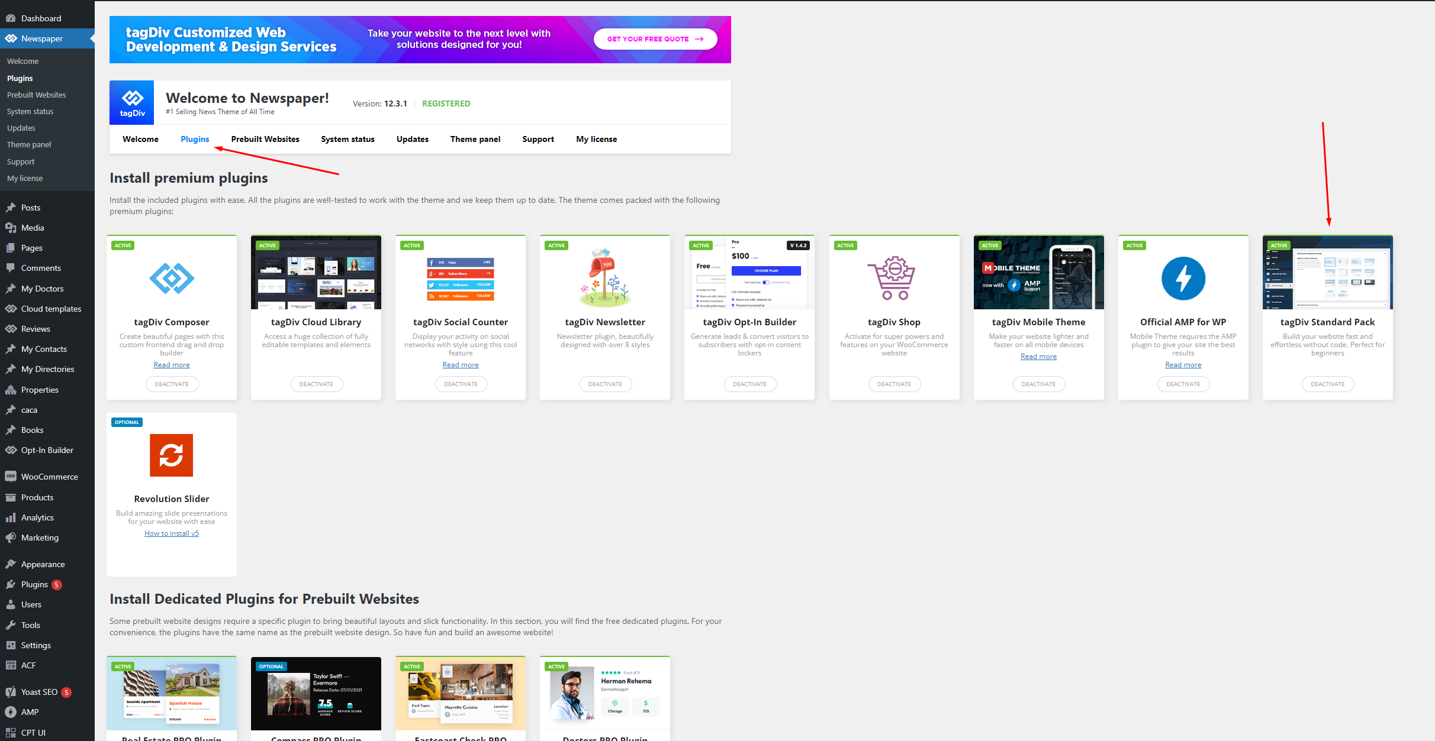This screenshot has width=1435, height=741.
Task: Click the My Doctors pin icon
Action: 11,289
